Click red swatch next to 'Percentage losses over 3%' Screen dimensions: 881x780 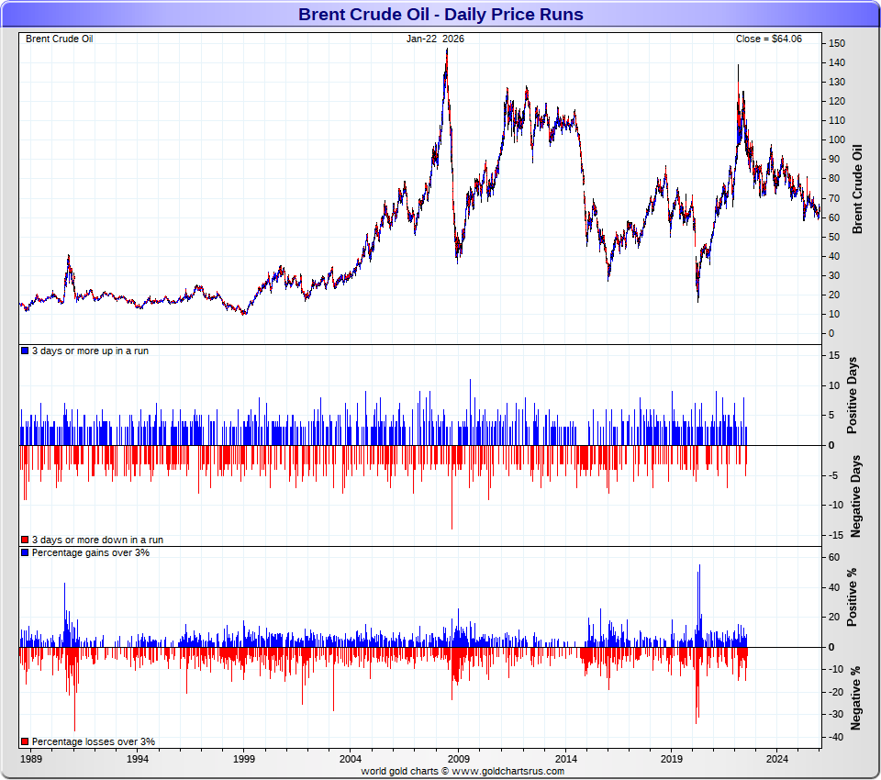[25, 741]
